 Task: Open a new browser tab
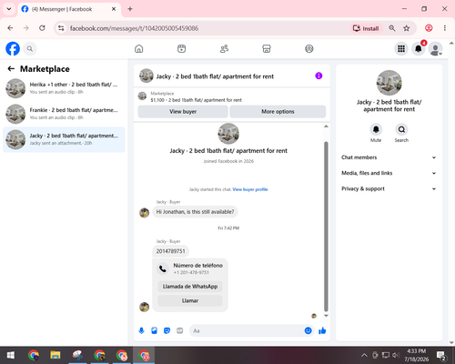click(x=130, y=9)
